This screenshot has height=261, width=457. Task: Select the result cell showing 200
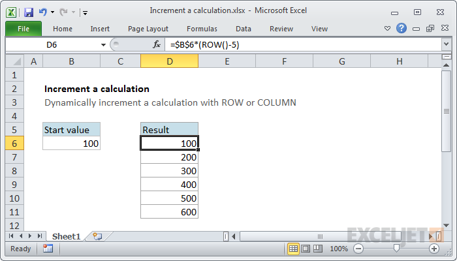[169, 157]
